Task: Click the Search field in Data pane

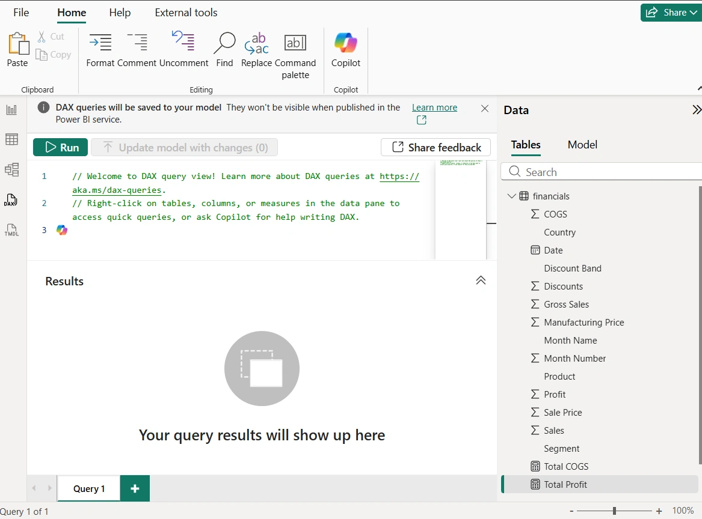Action: pos(602,172)
